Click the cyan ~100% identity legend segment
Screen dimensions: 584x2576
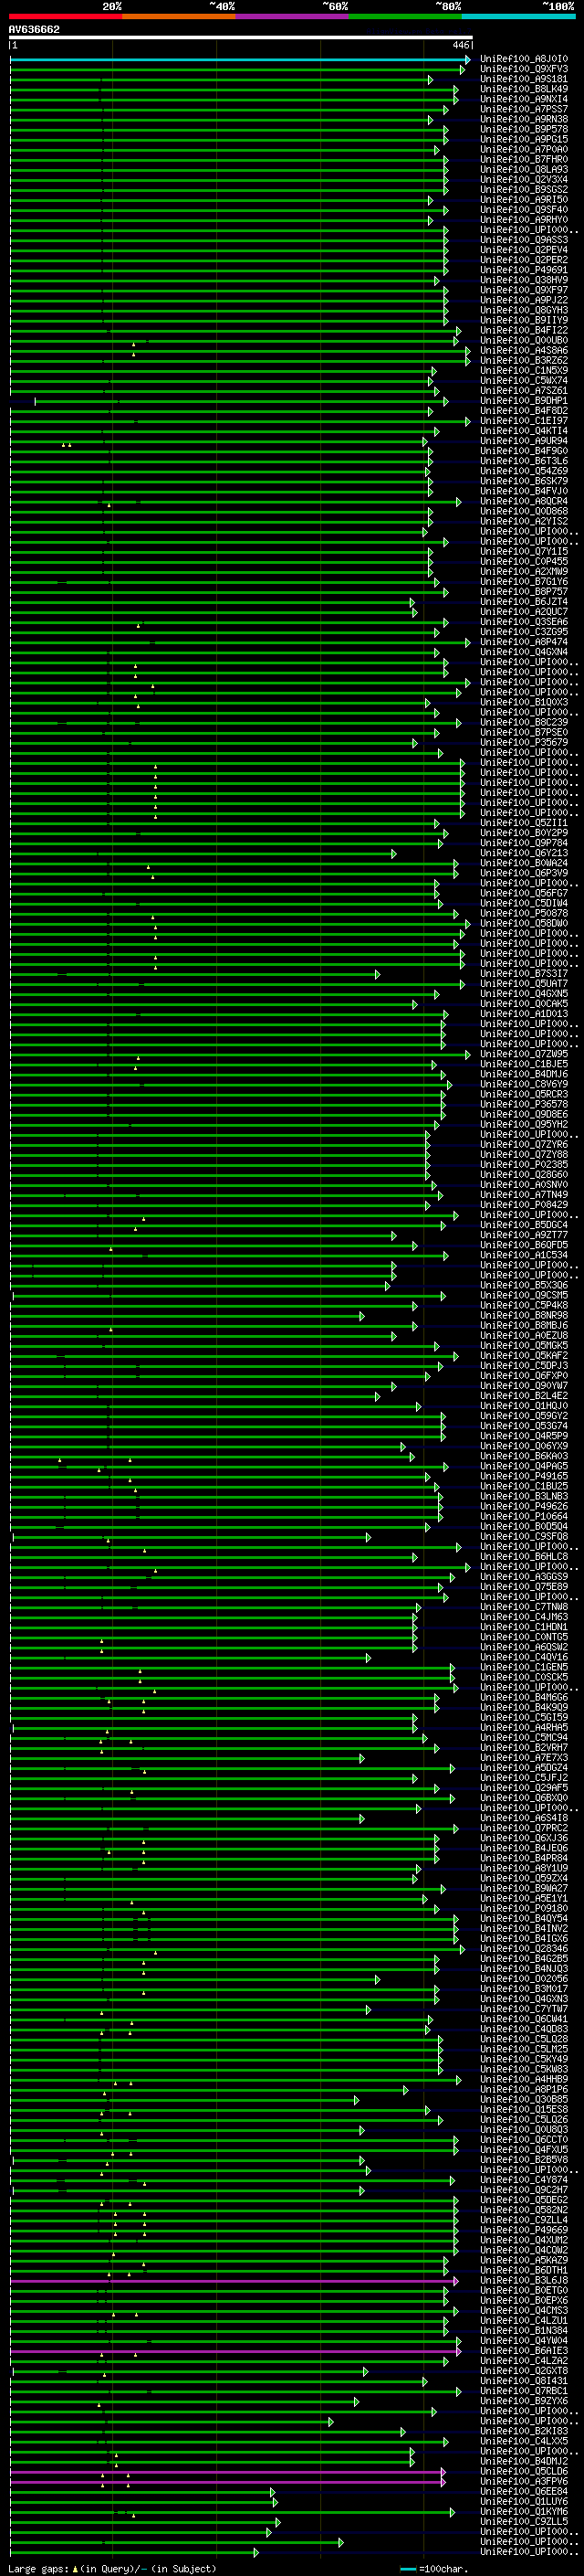click(518, 17)
